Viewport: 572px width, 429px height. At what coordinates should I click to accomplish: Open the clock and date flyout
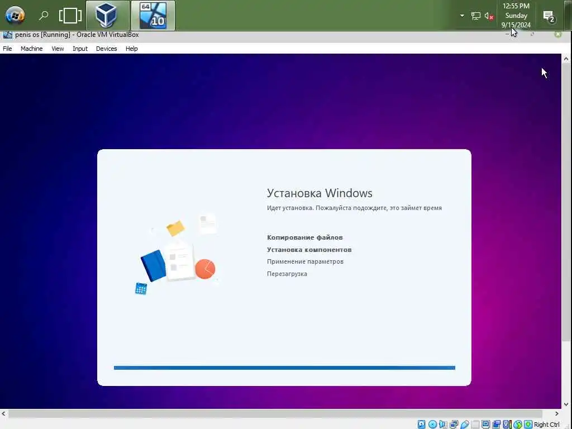(x=516, y=15)
